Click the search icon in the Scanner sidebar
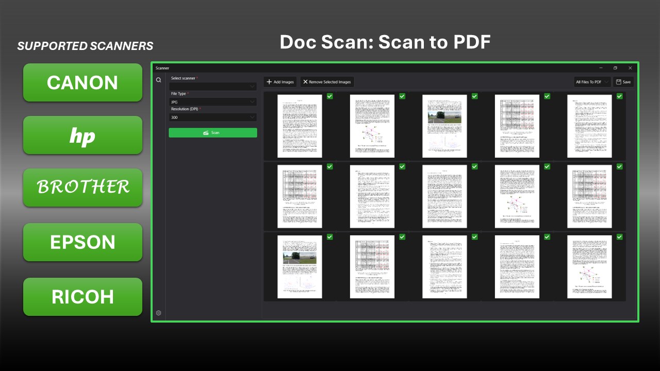 point(159,80)
